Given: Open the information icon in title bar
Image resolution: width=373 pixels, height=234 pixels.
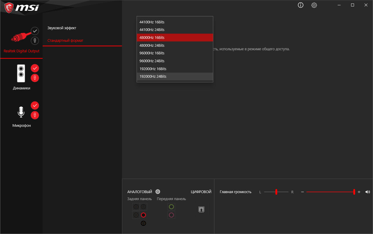Looking at the screenshot, I should 301,5.
